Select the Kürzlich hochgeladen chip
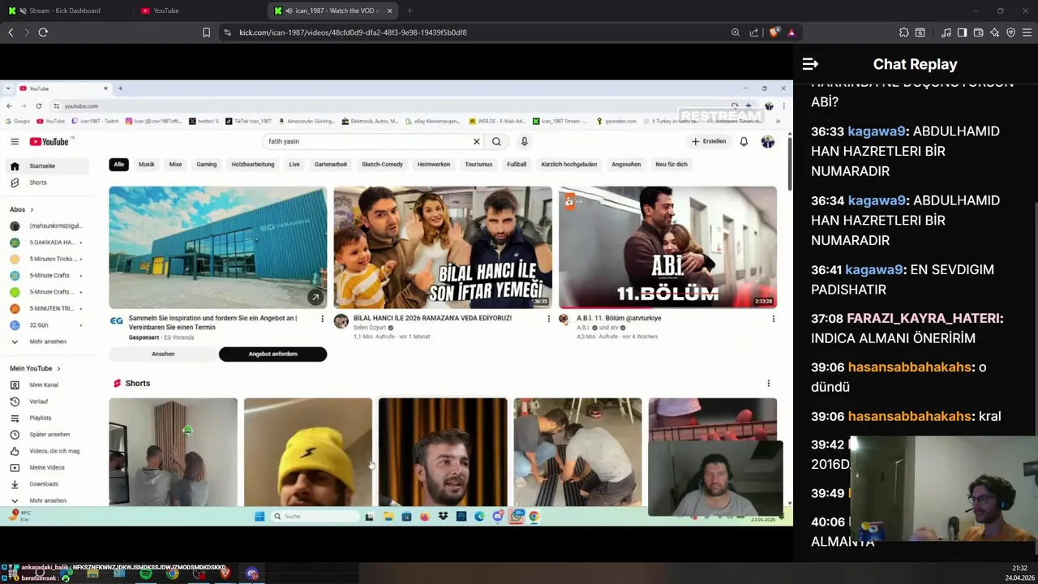 (569, 164)
